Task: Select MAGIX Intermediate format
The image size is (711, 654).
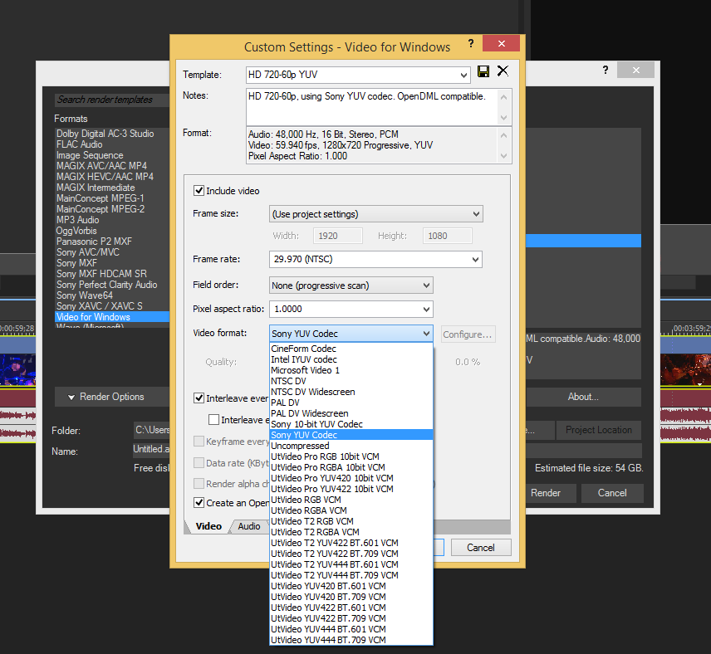Action: (111, 188)
